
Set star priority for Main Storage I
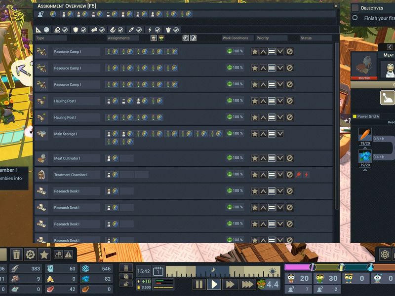click(255, 134)
